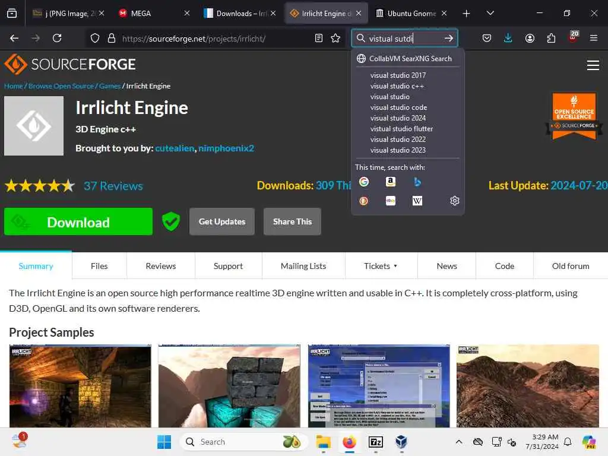Open cutealien author link

[x=175, y=148]
